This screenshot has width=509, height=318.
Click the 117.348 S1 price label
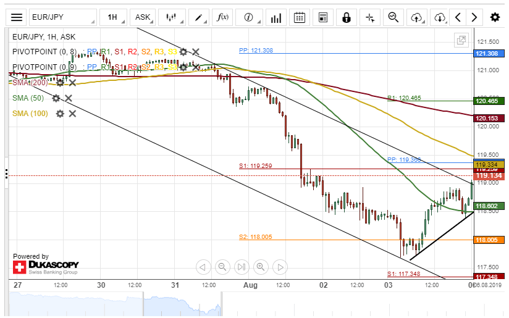click(489, 277)
